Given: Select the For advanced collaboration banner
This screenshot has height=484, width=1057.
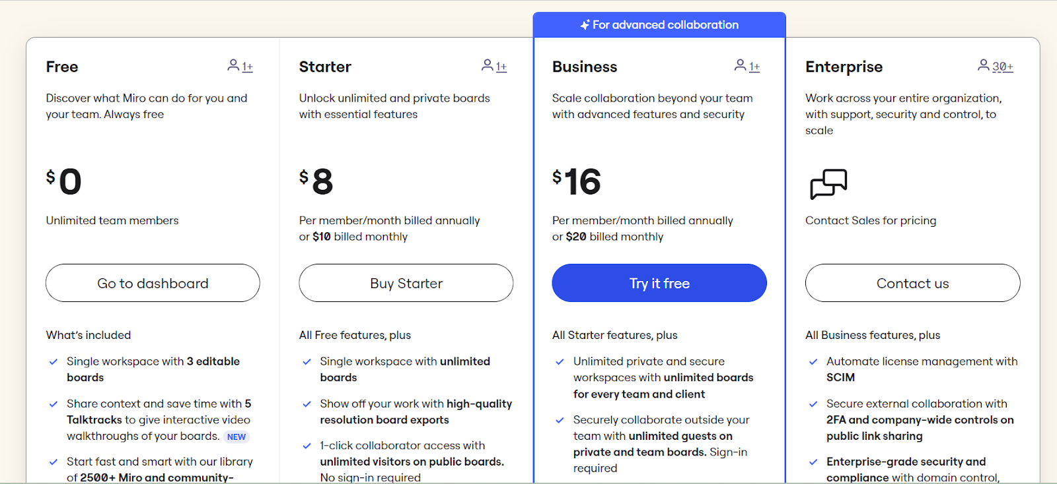Looking at the screenshot, I should click(659, 24).
